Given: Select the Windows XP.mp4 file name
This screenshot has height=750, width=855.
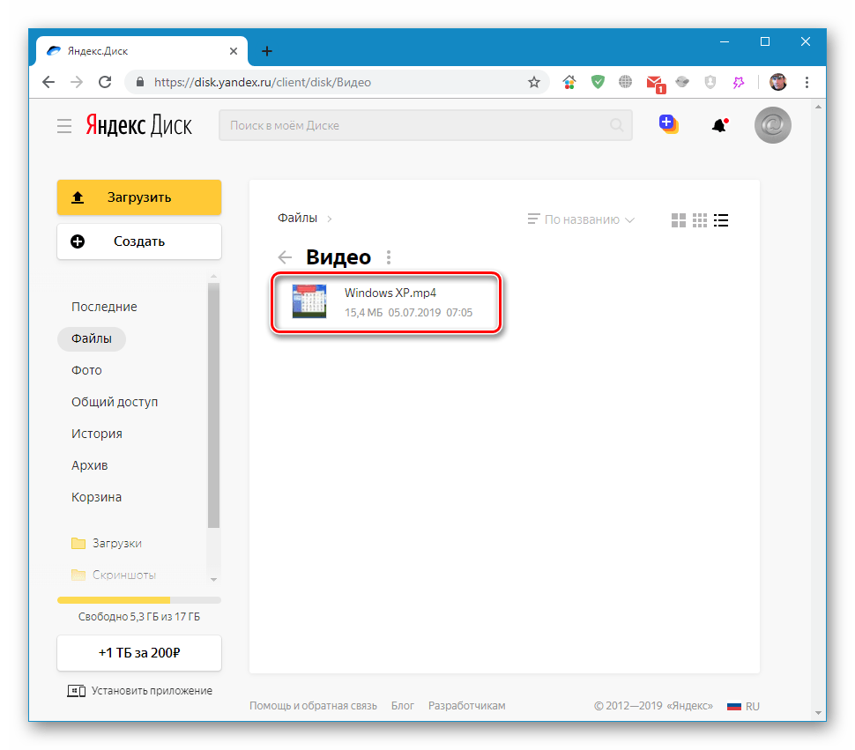Looking at the screenshot, I should tap(390, 293).
